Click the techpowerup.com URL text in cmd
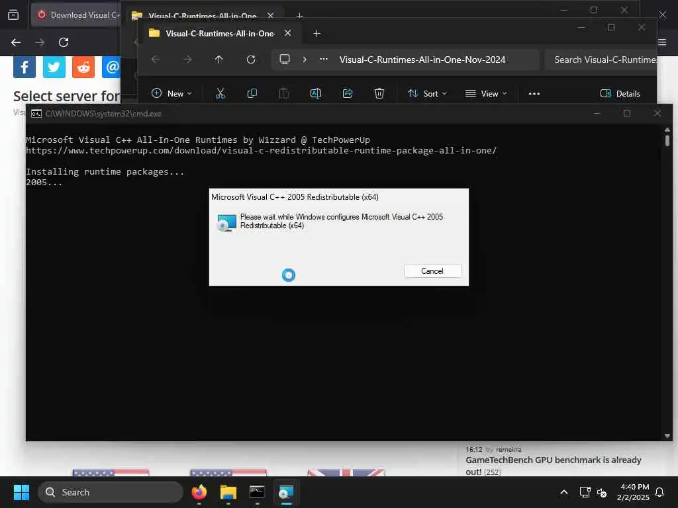The image size is (678, 508). coord(261,150)
